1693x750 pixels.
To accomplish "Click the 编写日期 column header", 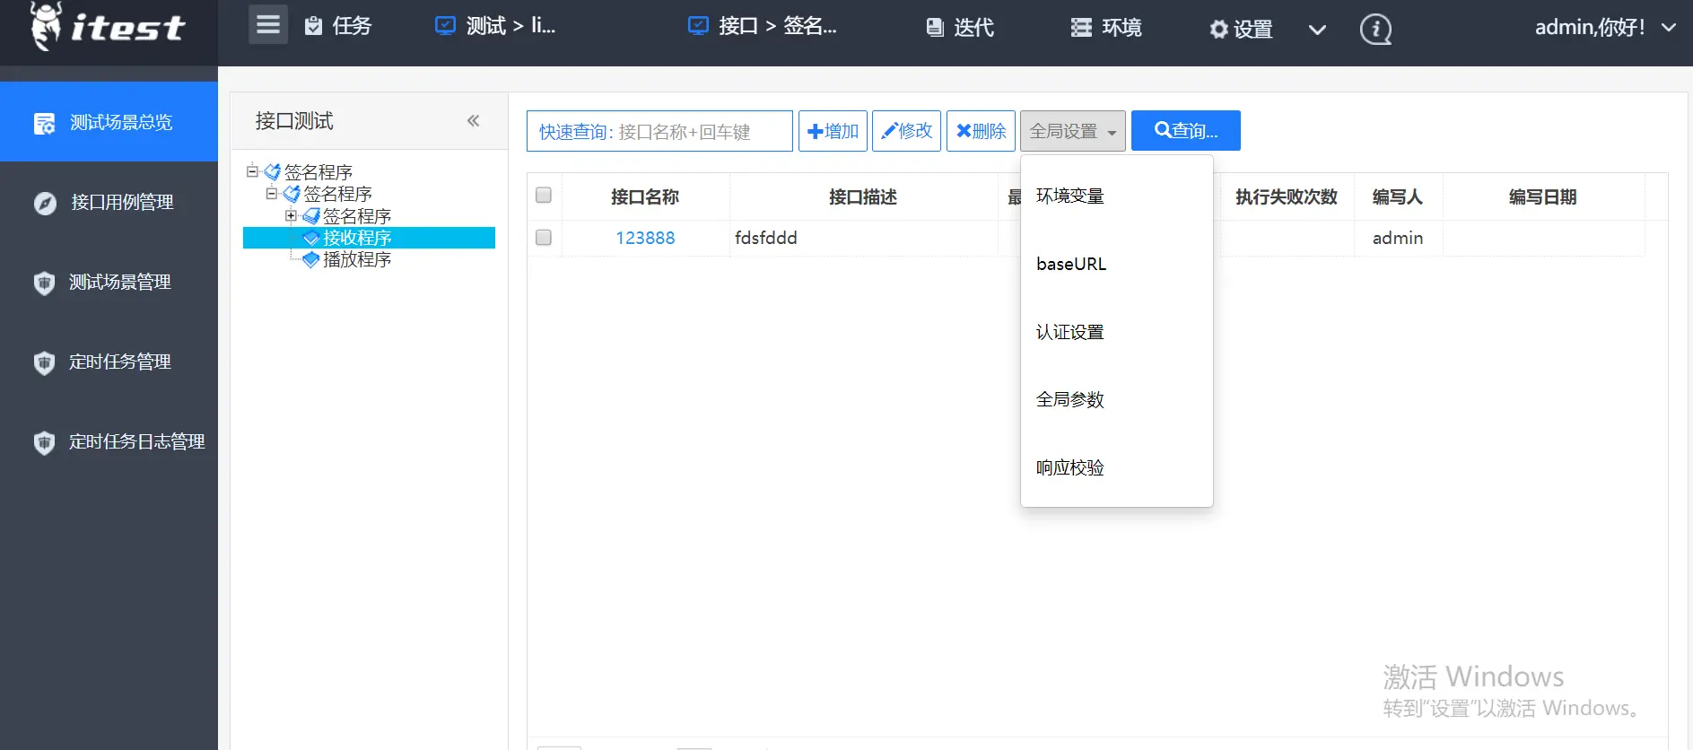I will click(x=1543, y=196).
